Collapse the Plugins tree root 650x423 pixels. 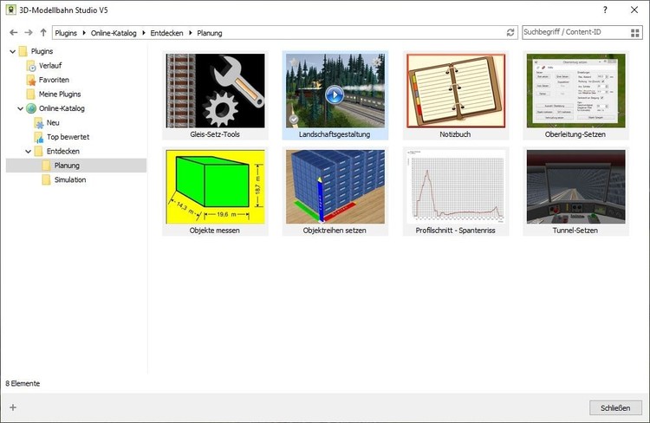pyautogui.click(x=13, y=51)
